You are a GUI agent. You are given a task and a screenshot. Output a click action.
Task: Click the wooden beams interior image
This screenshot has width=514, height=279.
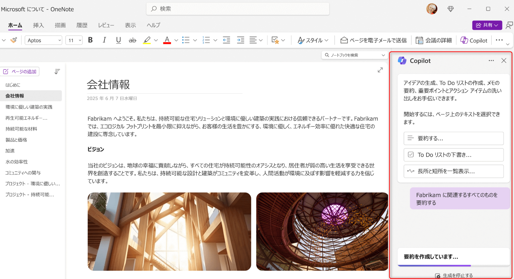(x=169, y=231)
